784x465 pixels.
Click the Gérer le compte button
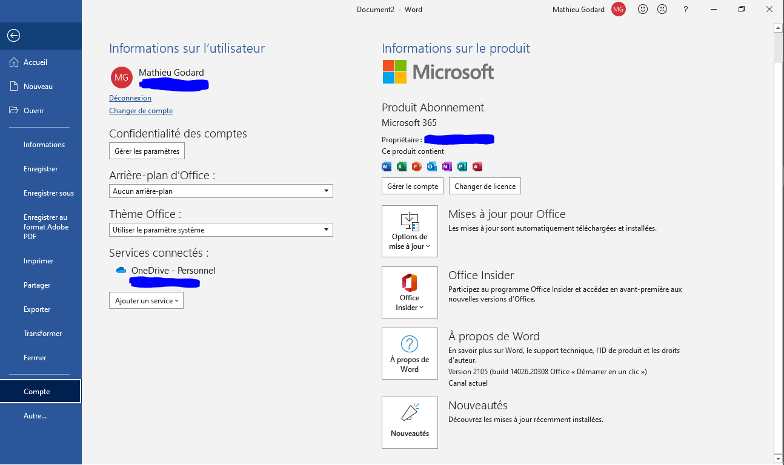click(x=413, y=186)
